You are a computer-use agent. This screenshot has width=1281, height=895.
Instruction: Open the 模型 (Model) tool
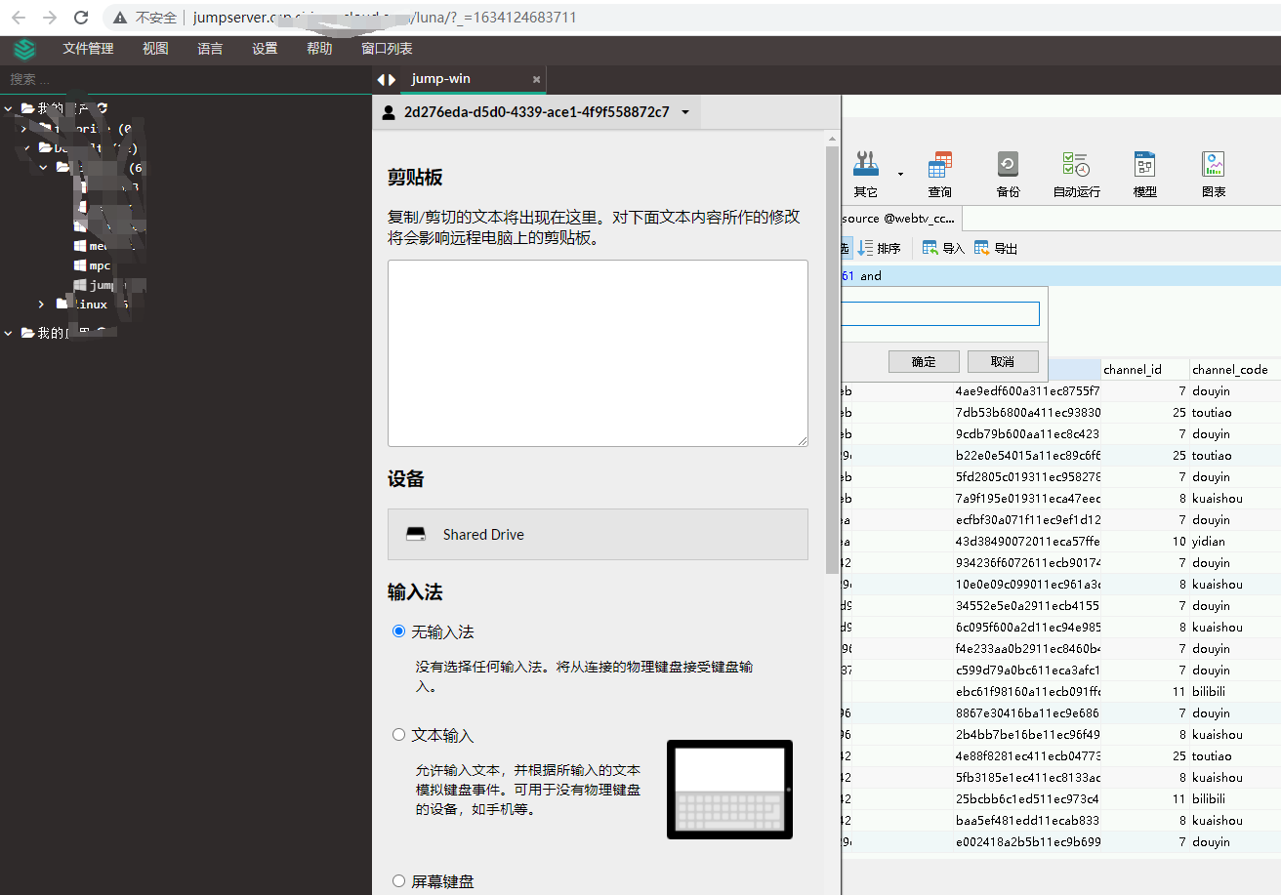pos(1144,173)
